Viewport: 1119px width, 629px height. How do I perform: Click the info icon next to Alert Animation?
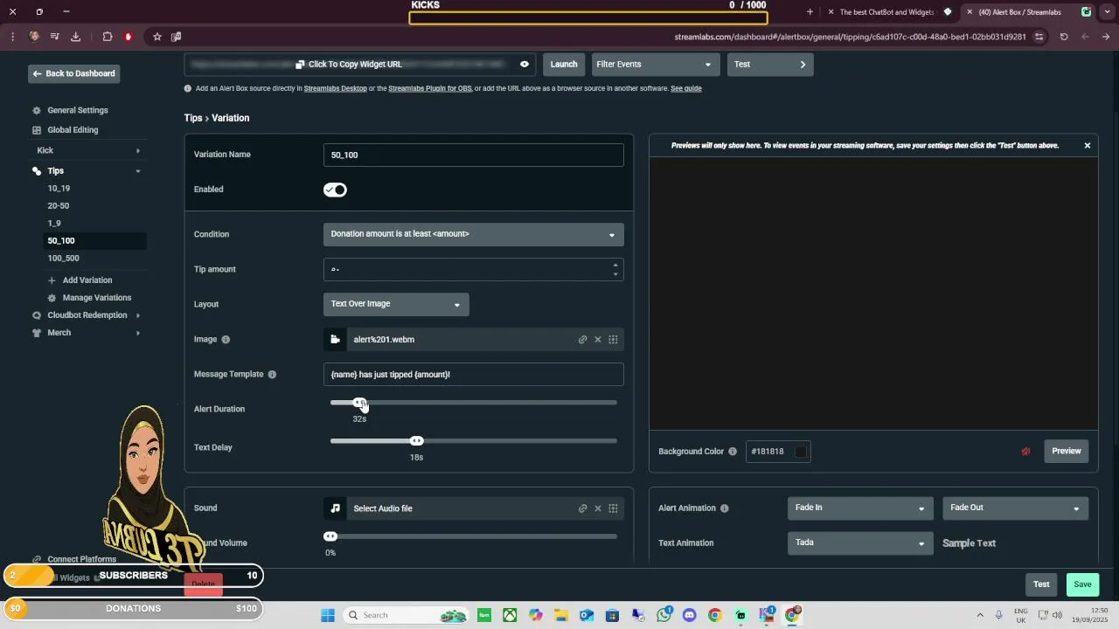[724, 508]
